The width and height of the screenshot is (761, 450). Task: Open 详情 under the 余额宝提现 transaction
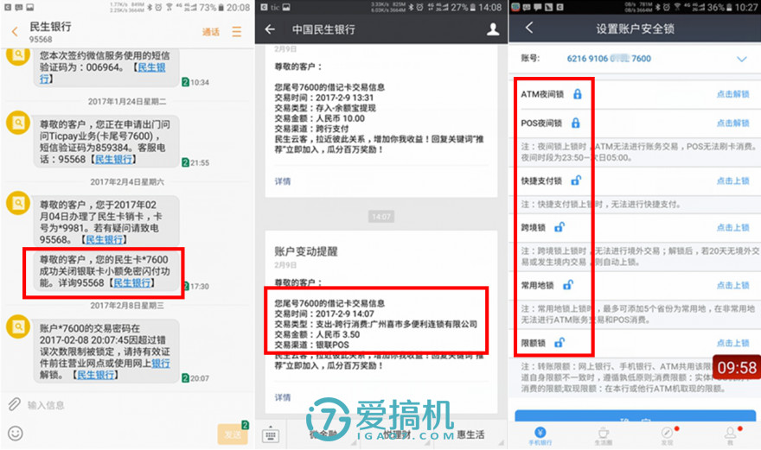283,181
